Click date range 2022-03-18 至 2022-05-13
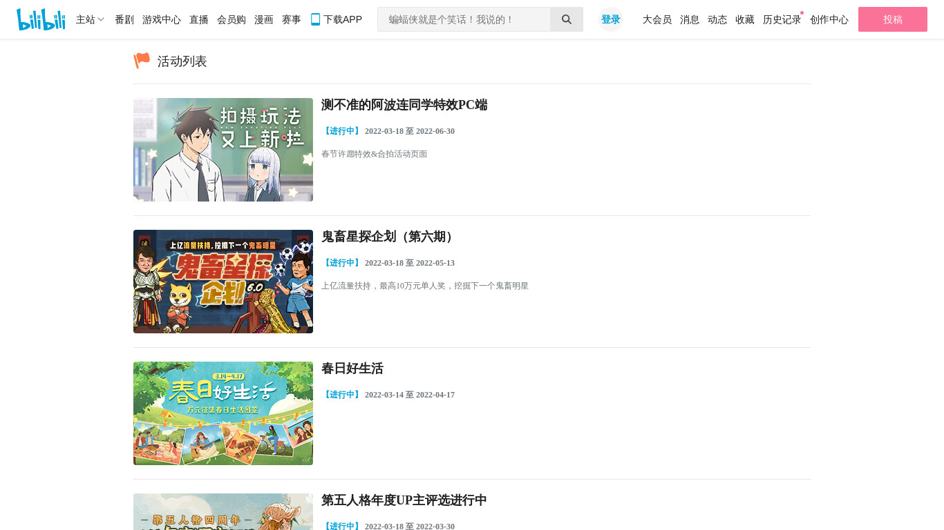Viewport: 944px width, 530px height. click(x=410, y=263)
